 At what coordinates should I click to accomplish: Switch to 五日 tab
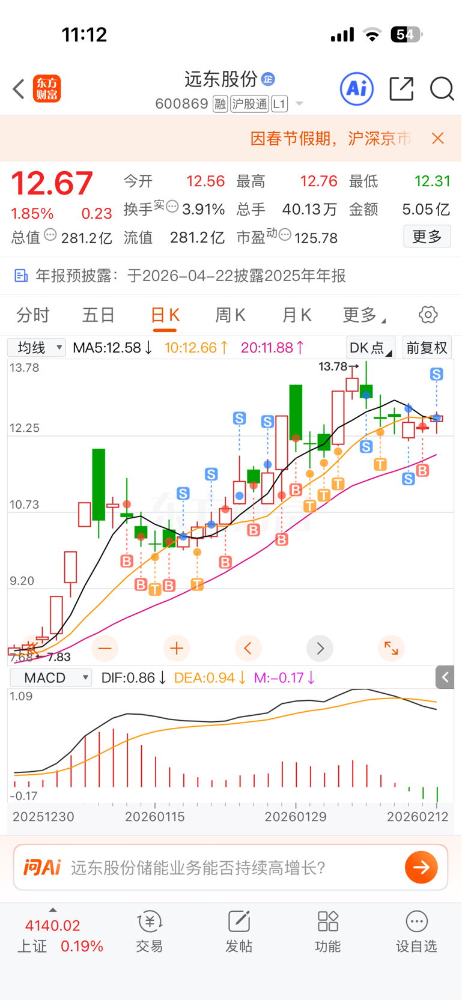click(99, 315)
